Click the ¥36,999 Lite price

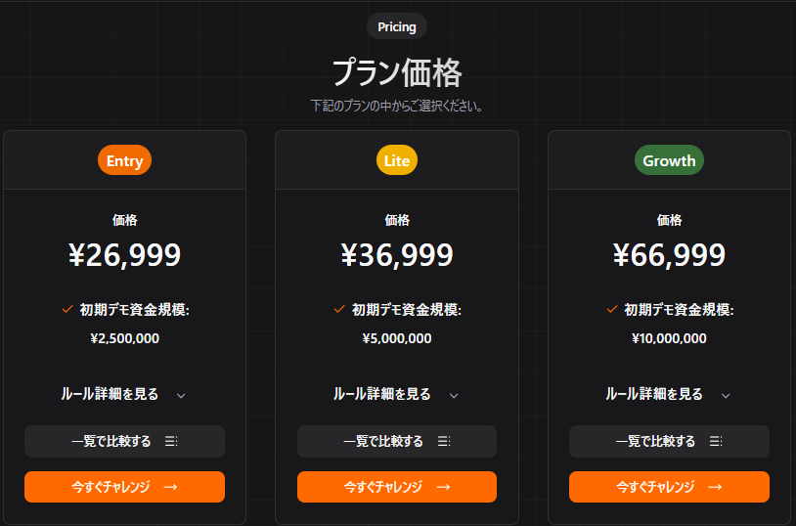[397, 255]
